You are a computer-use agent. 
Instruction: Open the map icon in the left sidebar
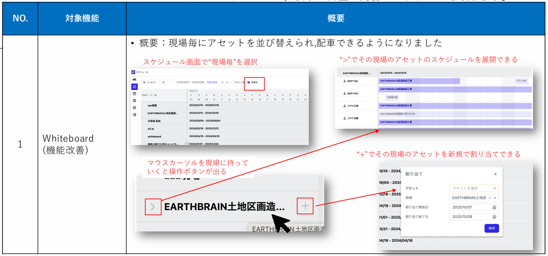[134, 100]
